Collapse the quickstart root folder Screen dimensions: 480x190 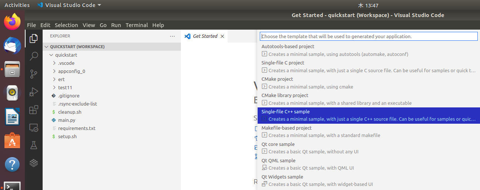112,55
